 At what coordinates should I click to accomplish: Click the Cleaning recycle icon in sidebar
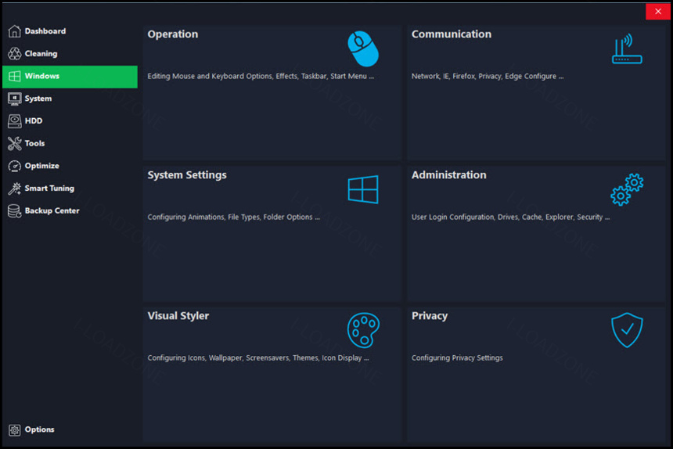click(15, 53)
